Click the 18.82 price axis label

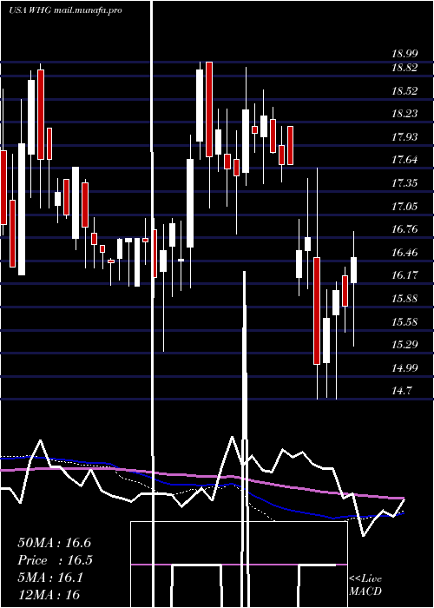[405, 68]
